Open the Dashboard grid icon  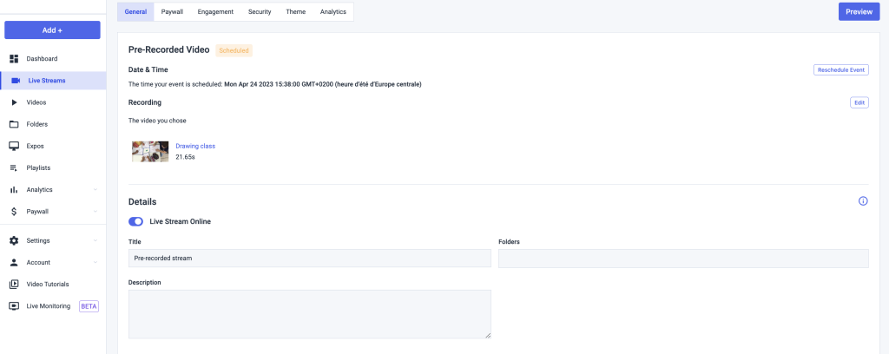14,59
